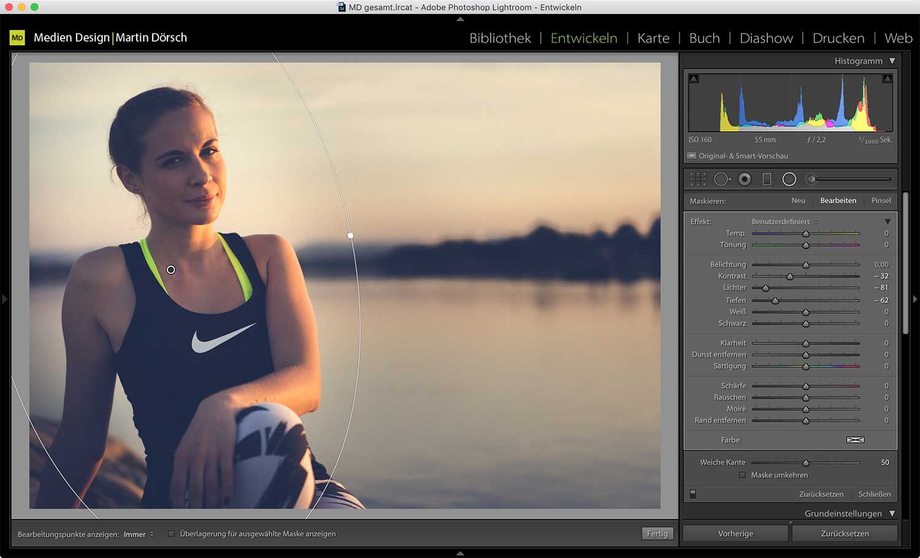
Task: Select the crop overlay tool
Action: 697,179
